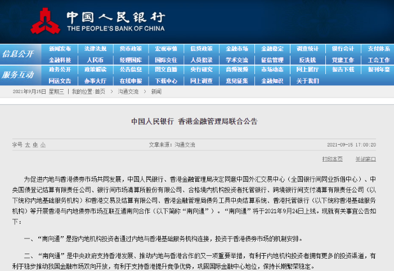Open the 工会工作 menu item
The width and height of the screenshot is (394, 271).
[x=379, y=60]
